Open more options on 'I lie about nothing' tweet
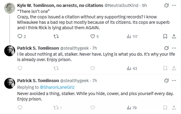The width and height of the screenshot is (181, 114). click(x=174, y=48)
